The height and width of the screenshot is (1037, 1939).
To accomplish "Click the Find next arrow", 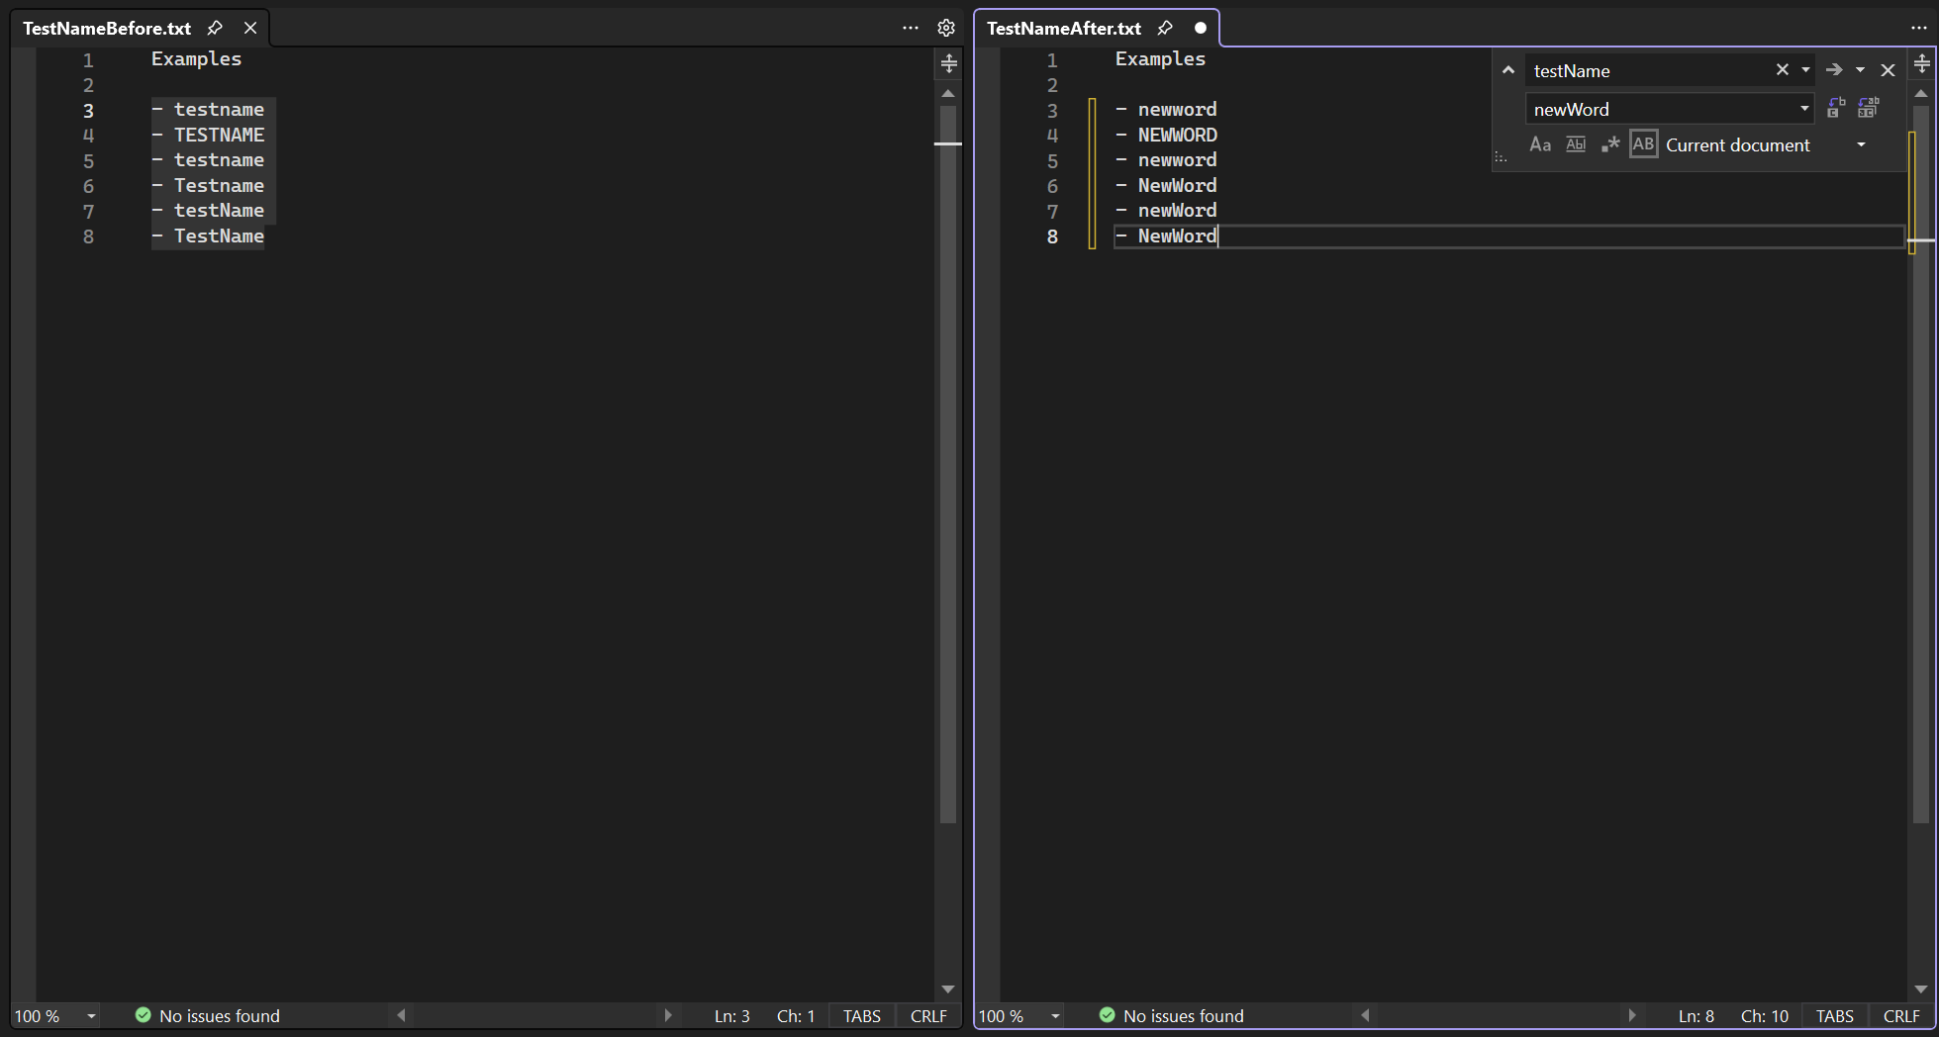I will [x=1834, y=70].
